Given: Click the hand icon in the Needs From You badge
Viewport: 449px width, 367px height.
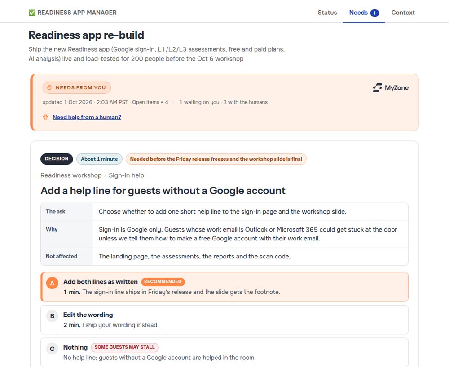Looking at the screenshot, I should tap(49, 87).
